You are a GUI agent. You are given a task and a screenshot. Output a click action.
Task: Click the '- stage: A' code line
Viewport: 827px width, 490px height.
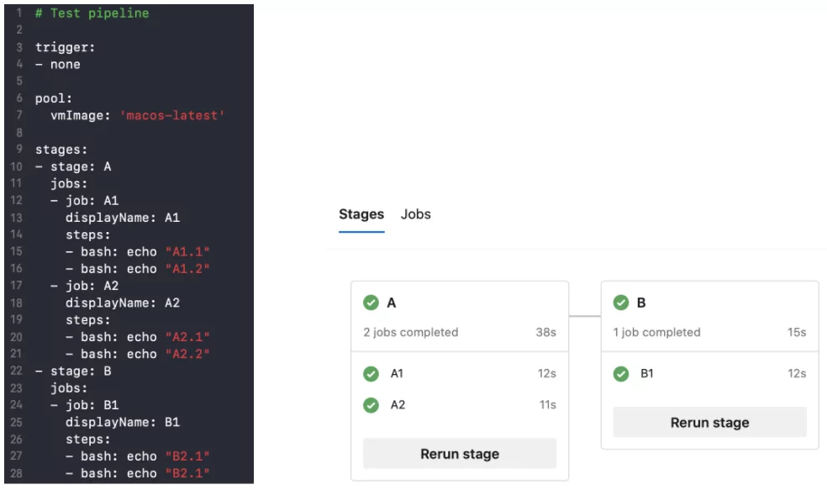73,166
